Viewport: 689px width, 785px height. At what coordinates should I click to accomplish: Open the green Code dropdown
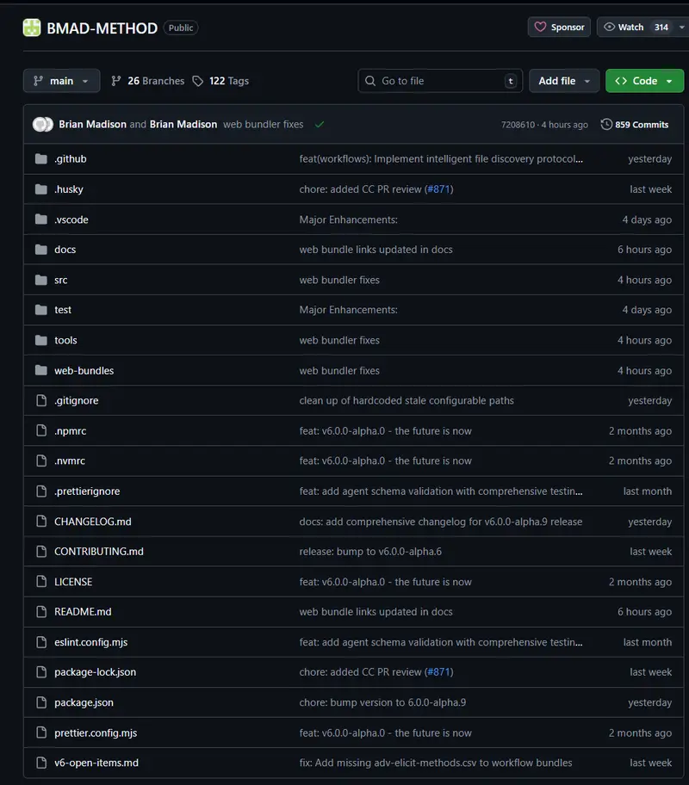(x=644, y=81)
